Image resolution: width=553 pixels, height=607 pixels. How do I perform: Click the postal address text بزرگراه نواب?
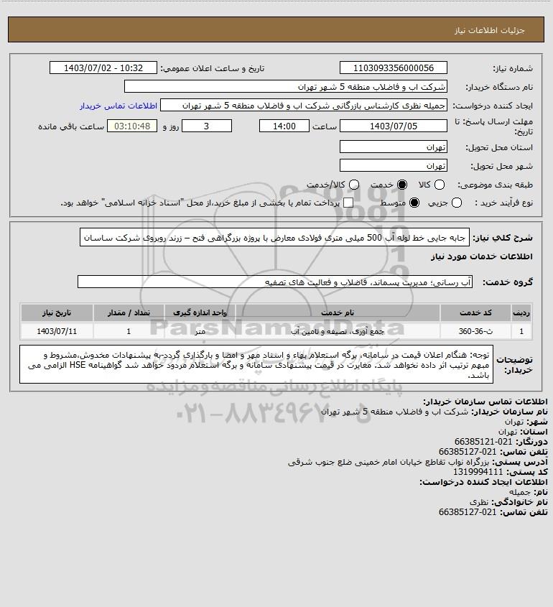point(389,462)
